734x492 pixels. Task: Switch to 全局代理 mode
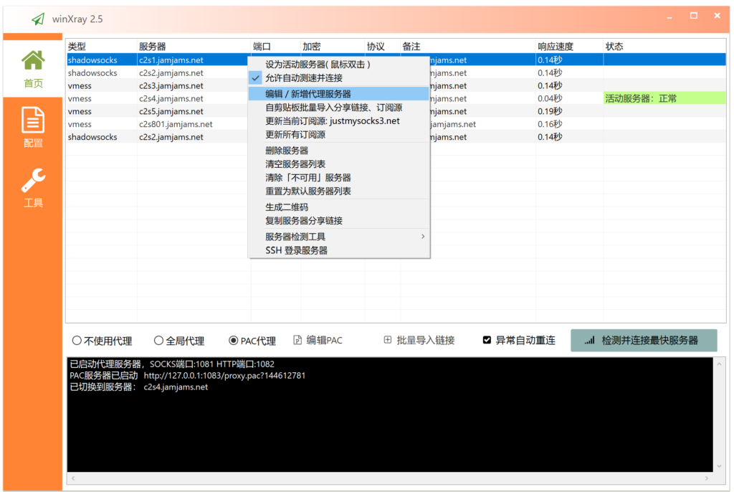point(158,340)
